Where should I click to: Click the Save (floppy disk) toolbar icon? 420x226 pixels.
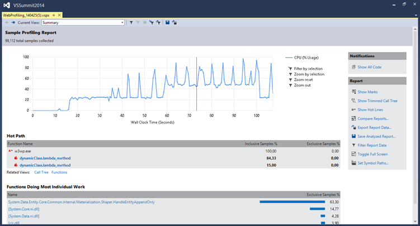coord(168,23)
